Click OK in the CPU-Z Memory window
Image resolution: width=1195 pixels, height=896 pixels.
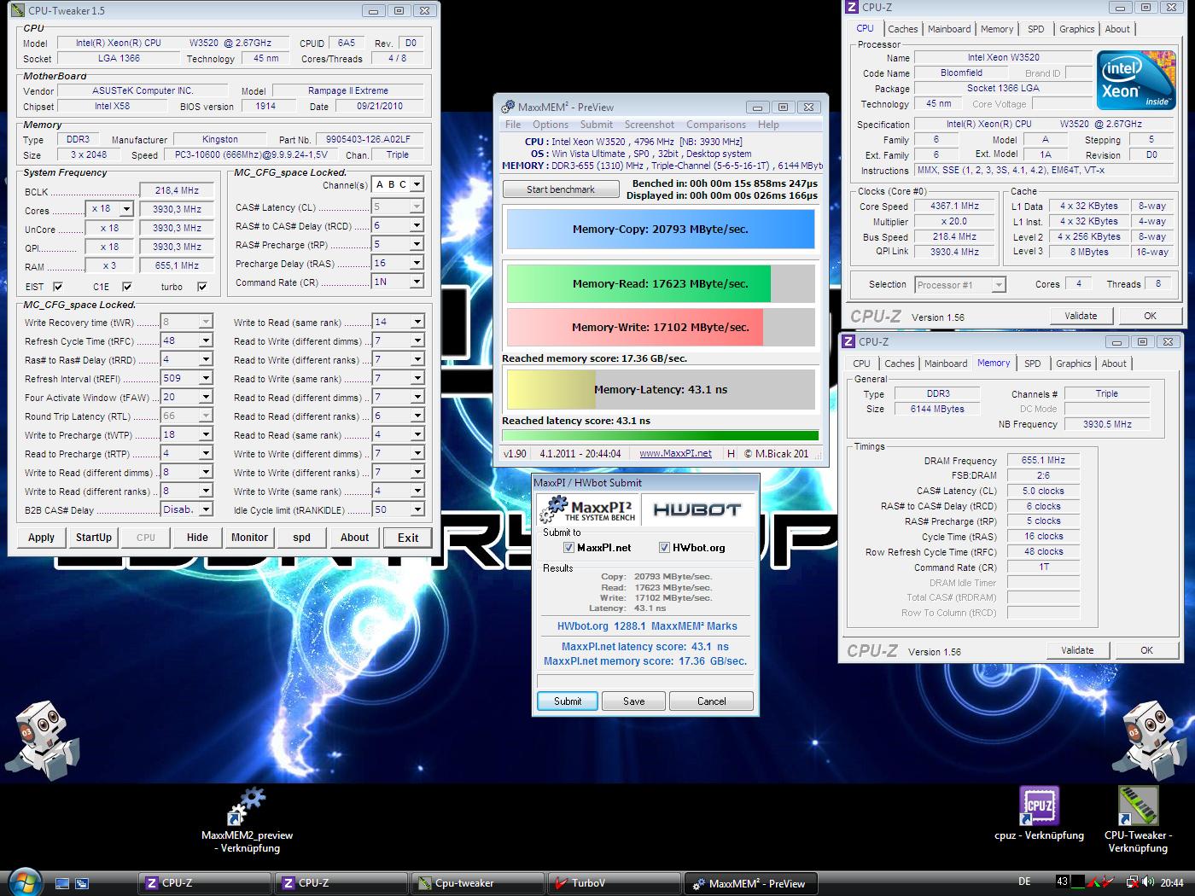(1146, 650)
